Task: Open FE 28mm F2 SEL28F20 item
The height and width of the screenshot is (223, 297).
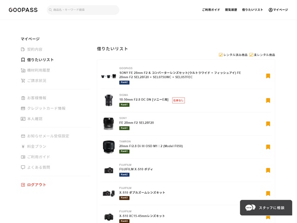Action: click(136, 123)
